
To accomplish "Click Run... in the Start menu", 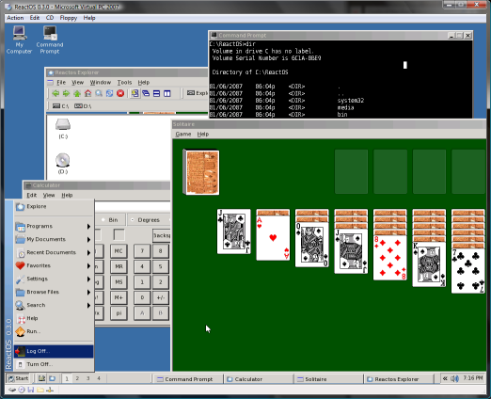I will tap(54, 331).
